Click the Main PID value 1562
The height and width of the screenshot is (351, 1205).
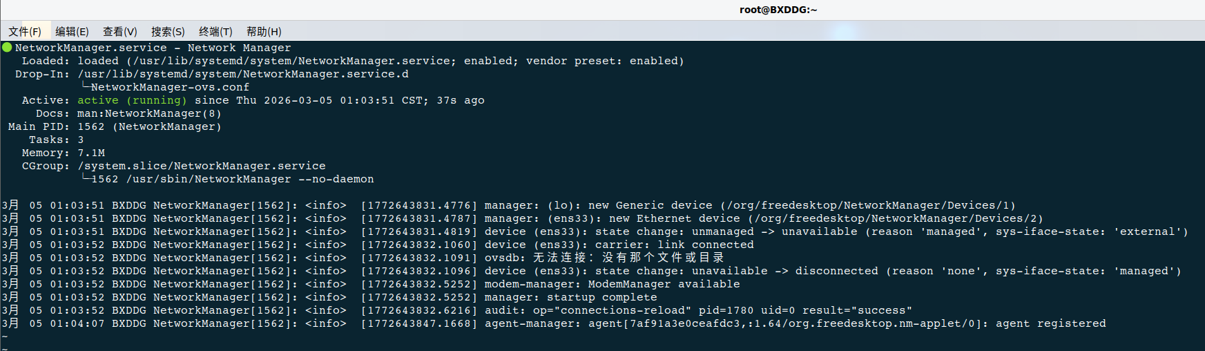pos(91,126)
